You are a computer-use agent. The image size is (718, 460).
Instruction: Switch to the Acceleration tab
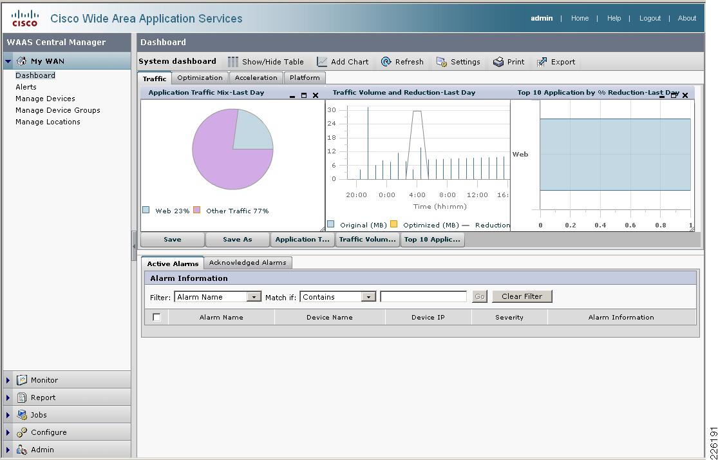(256, 78)
